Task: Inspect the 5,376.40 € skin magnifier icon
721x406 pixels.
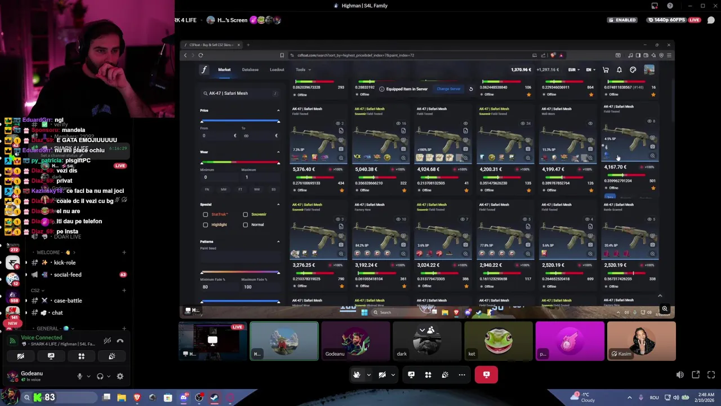Action: pyautogui.click(x=341, y=158)
